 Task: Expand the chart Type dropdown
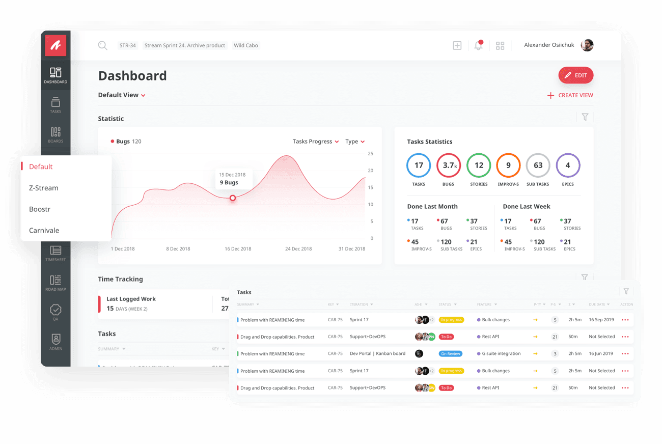tap(354, 142)
